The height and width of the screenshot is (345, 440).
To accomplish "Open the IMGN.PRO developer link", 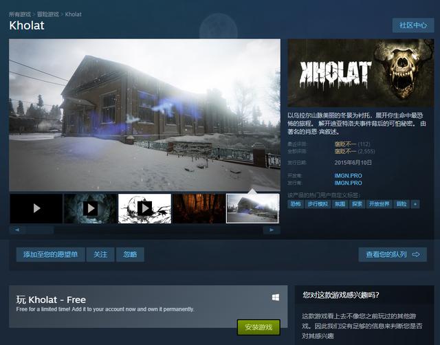I will [x=348, y=175].
